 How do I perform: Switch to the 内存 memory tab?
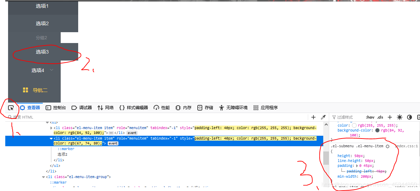click(x=183, y=108)
